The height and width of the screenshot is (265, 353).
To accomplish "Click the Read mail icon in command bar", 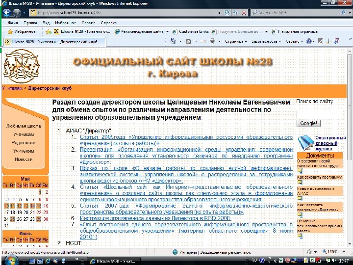I will click(203, 41).
